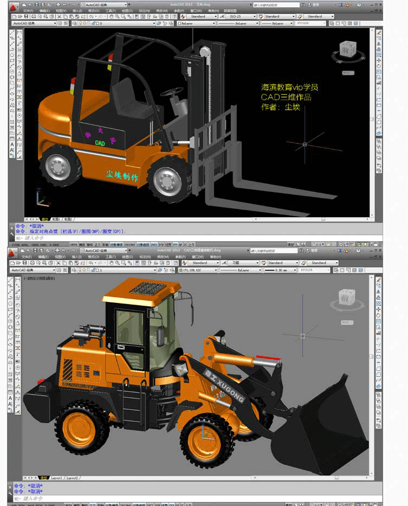Open the 171,109,122 color control in loader window
Screen dimensions: 408x506
[198, 270]
